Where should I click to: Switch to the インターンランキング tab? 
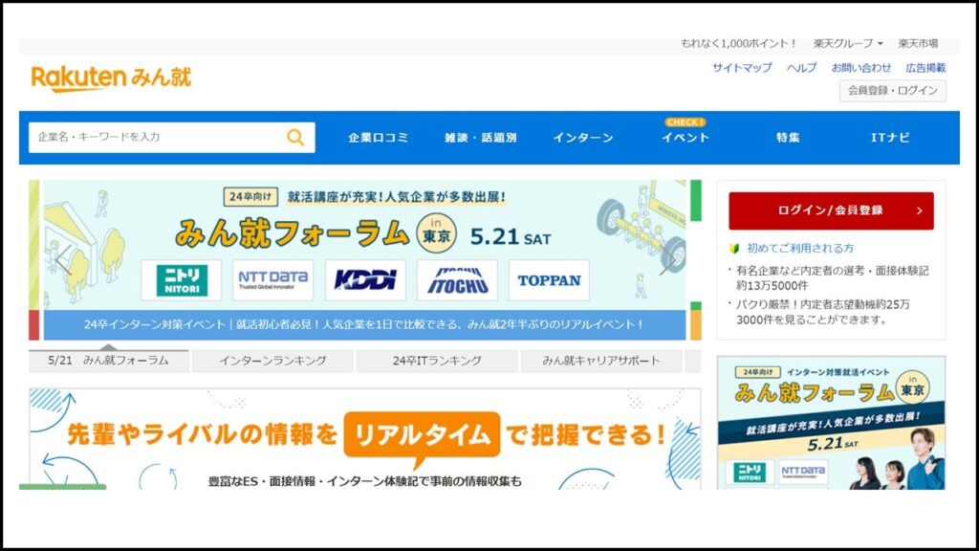272,361
